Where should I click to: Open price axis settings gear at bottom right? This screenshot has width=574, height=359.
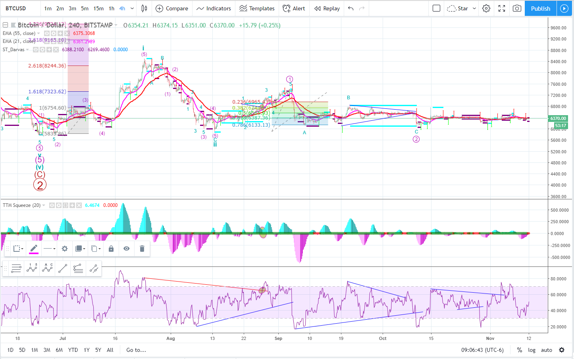coord(562,350)
